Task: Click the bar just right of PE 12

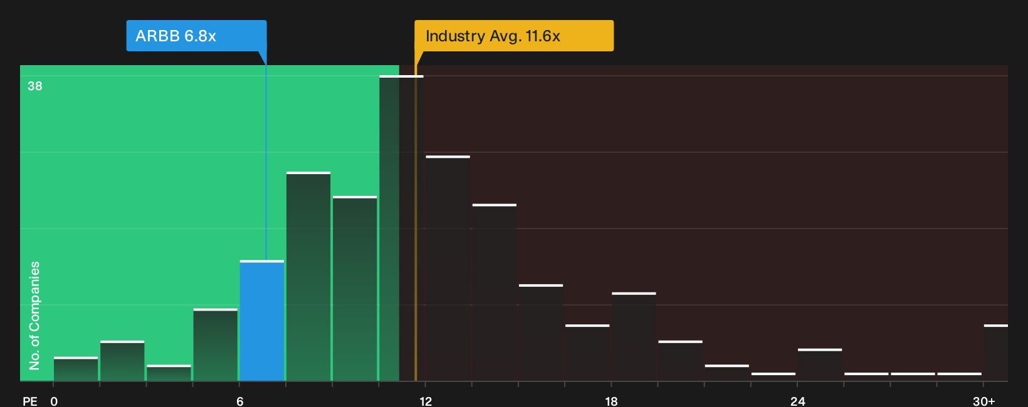Action: click(448, 268)
